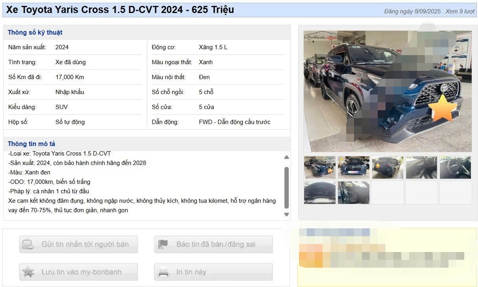Screen dimensions: 478x287
Task: Select sixth thumbnail, dashboard gauge view
Action: [320, 193]
